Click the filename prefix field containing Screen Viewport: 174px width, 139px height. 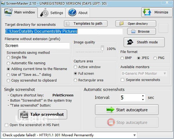pyautogui.click(x=37, y=45)
